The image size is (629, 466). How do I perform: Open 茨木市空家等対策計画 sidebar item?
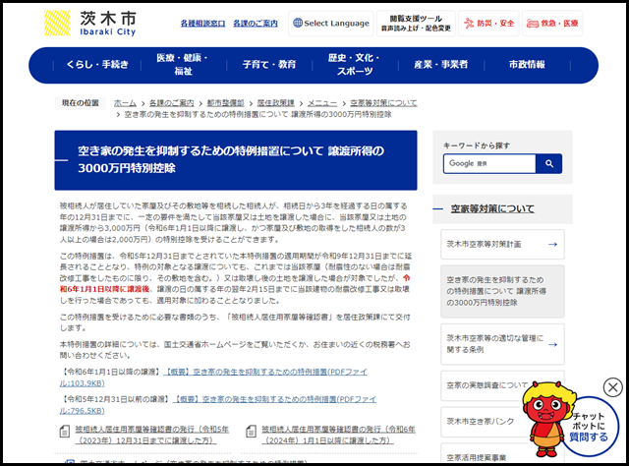(x=502, y=244)
